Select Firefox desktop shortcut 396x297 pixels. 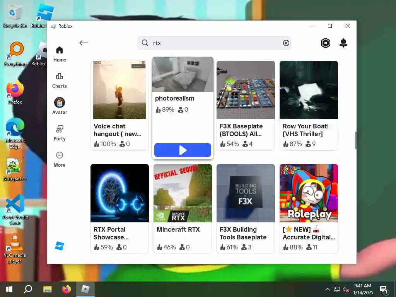tap(15, 92)
